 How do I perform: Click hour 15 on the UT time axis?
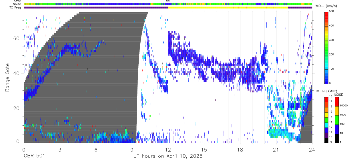pos(204,150)
